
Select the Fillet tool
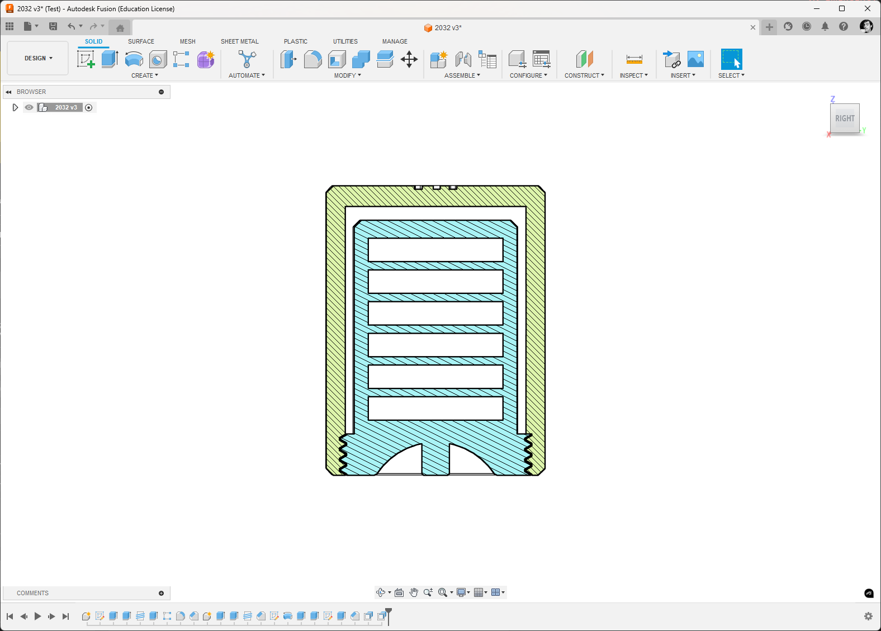(x=313, y=59)
